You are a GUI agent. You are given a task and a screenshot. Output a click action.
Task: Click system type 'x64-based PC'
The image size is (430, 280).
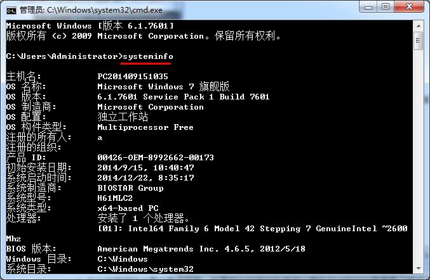pyautogui.click(x=128, y=208)
